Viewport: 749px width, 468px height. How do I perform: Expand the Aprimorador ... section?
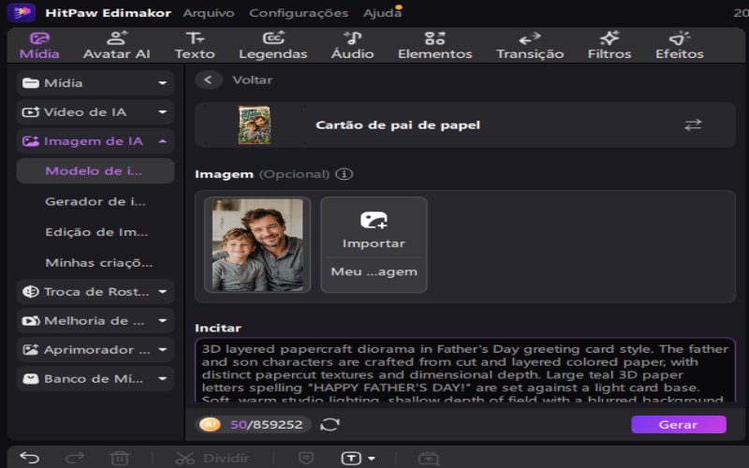(95, 350)
